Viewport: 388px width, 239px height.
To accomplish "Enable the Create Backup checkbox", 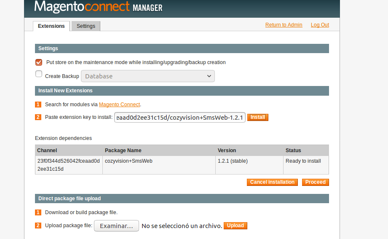I will click(39, 74).
